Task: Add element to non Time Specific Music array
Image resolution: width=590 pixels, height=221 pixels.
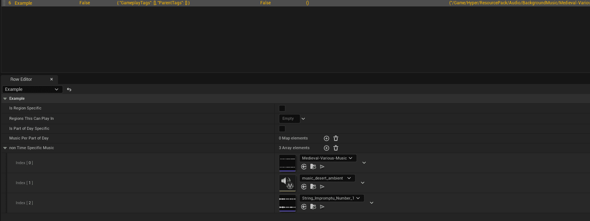Action: pos(327,148)
